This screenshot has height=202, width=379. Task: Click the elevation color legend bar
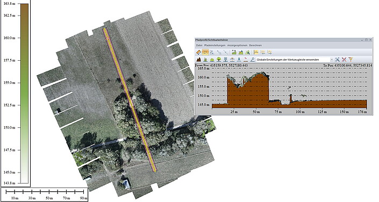click(x=24, y=93)
